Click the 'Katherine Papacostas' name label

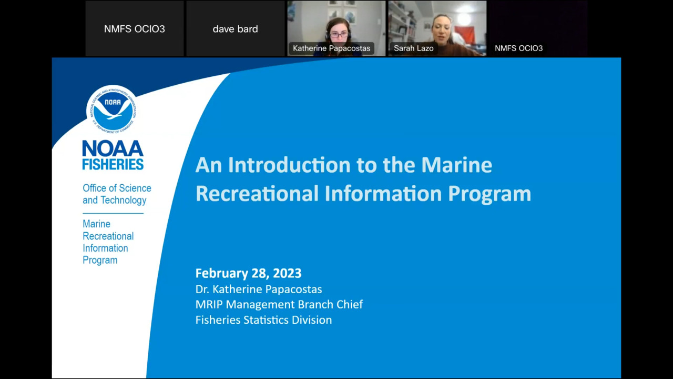[331, 48]
